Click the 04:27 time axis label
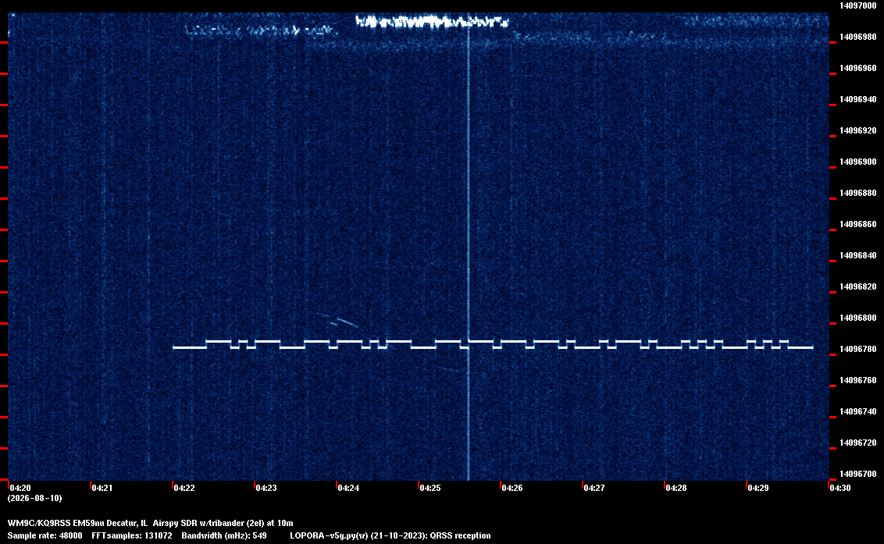This screenshot has width=884, height=544. point(594,488)
